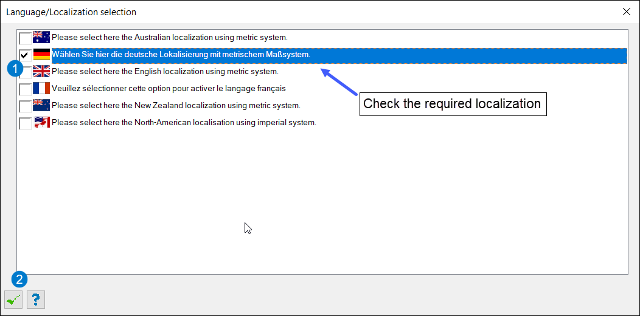Click the New Zealand flag icon

pos(41,106)
